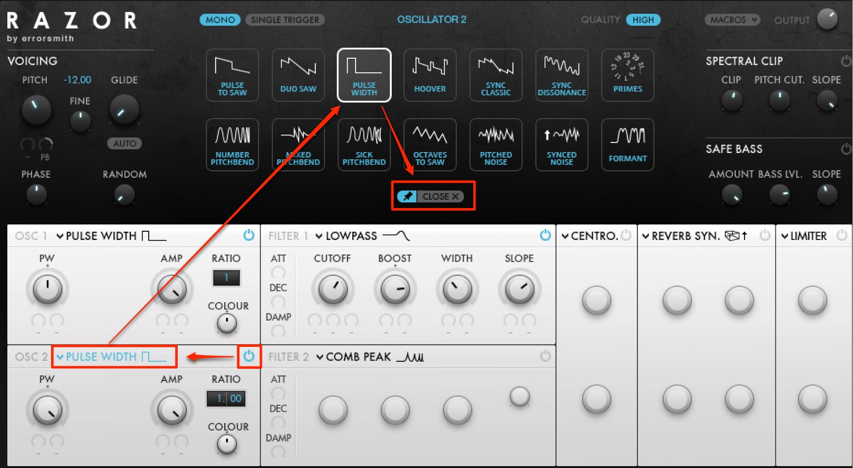
Task: Pick the Hoover oscillator type
Action: pyautogui.click(x=430, y=75)
